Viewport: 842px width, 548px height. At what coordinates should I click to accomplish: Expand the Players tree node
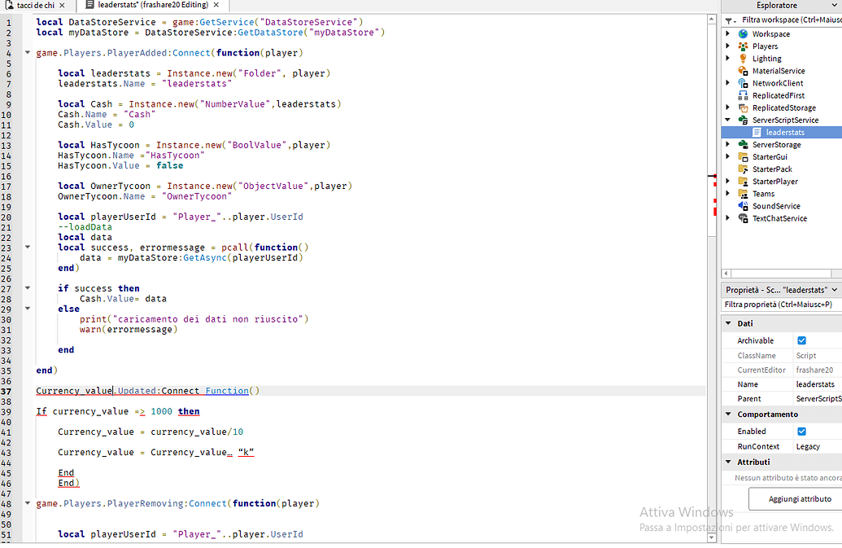tap(728, 46)
